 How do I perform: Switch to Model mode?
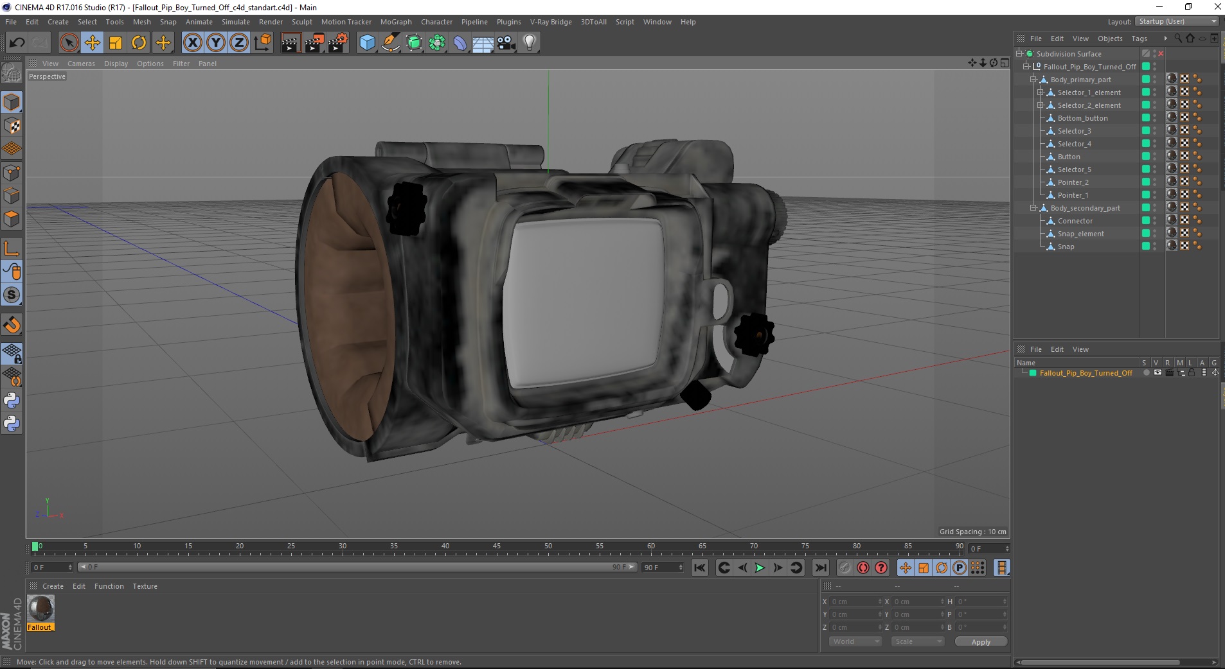[12, 102]
